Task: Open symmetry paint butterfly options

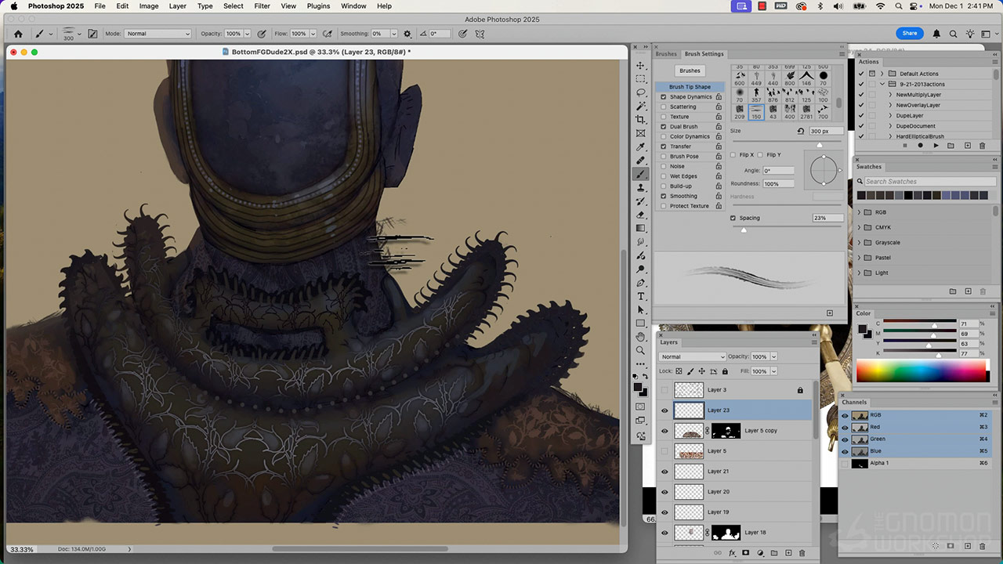Action: pos(480,34)
